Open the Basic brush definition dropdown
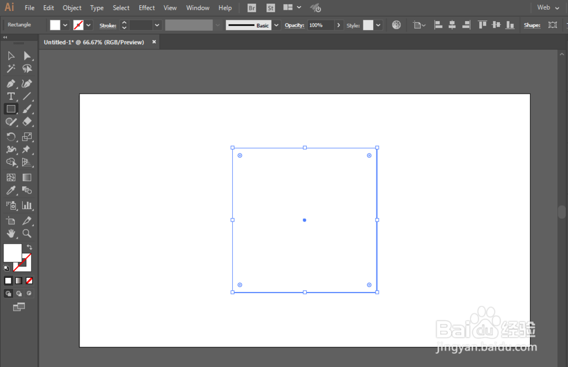 coord(277,26)
